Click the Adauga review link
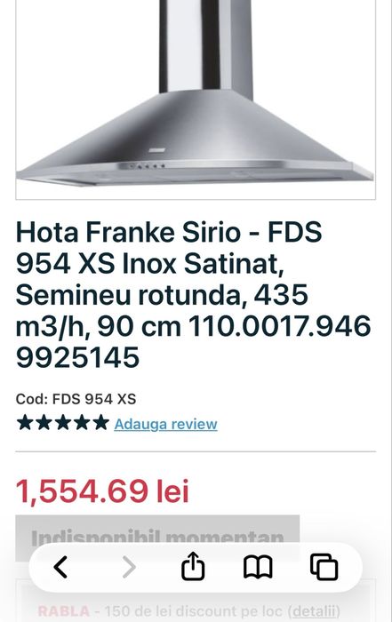The height and width of the screenshot is (622, 392). [x=166, y=424]
